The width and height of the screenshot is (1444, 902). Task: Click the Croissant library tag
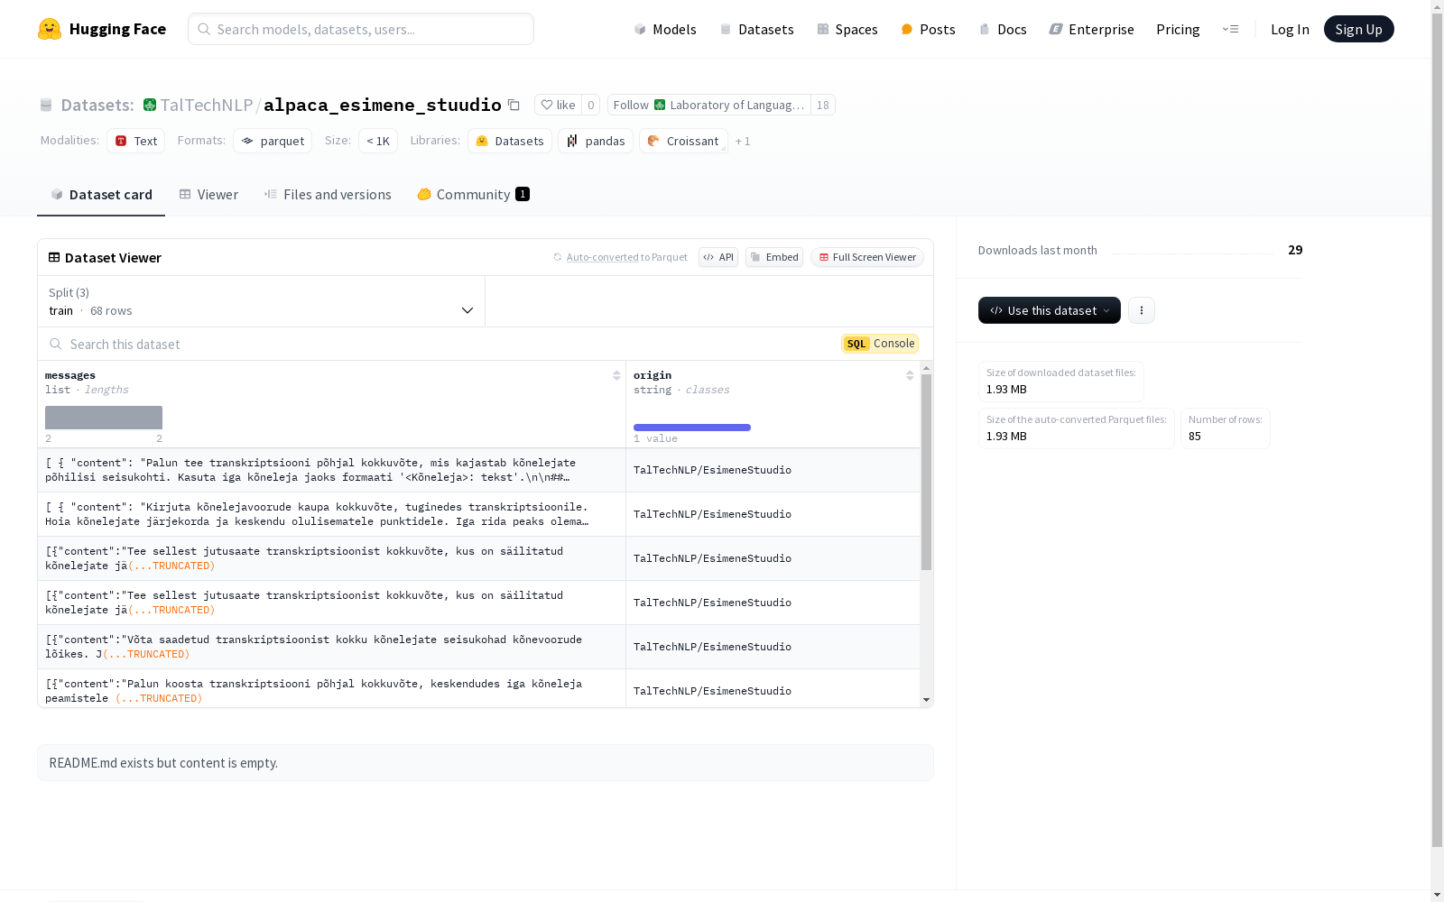click(x=683, y=141)
